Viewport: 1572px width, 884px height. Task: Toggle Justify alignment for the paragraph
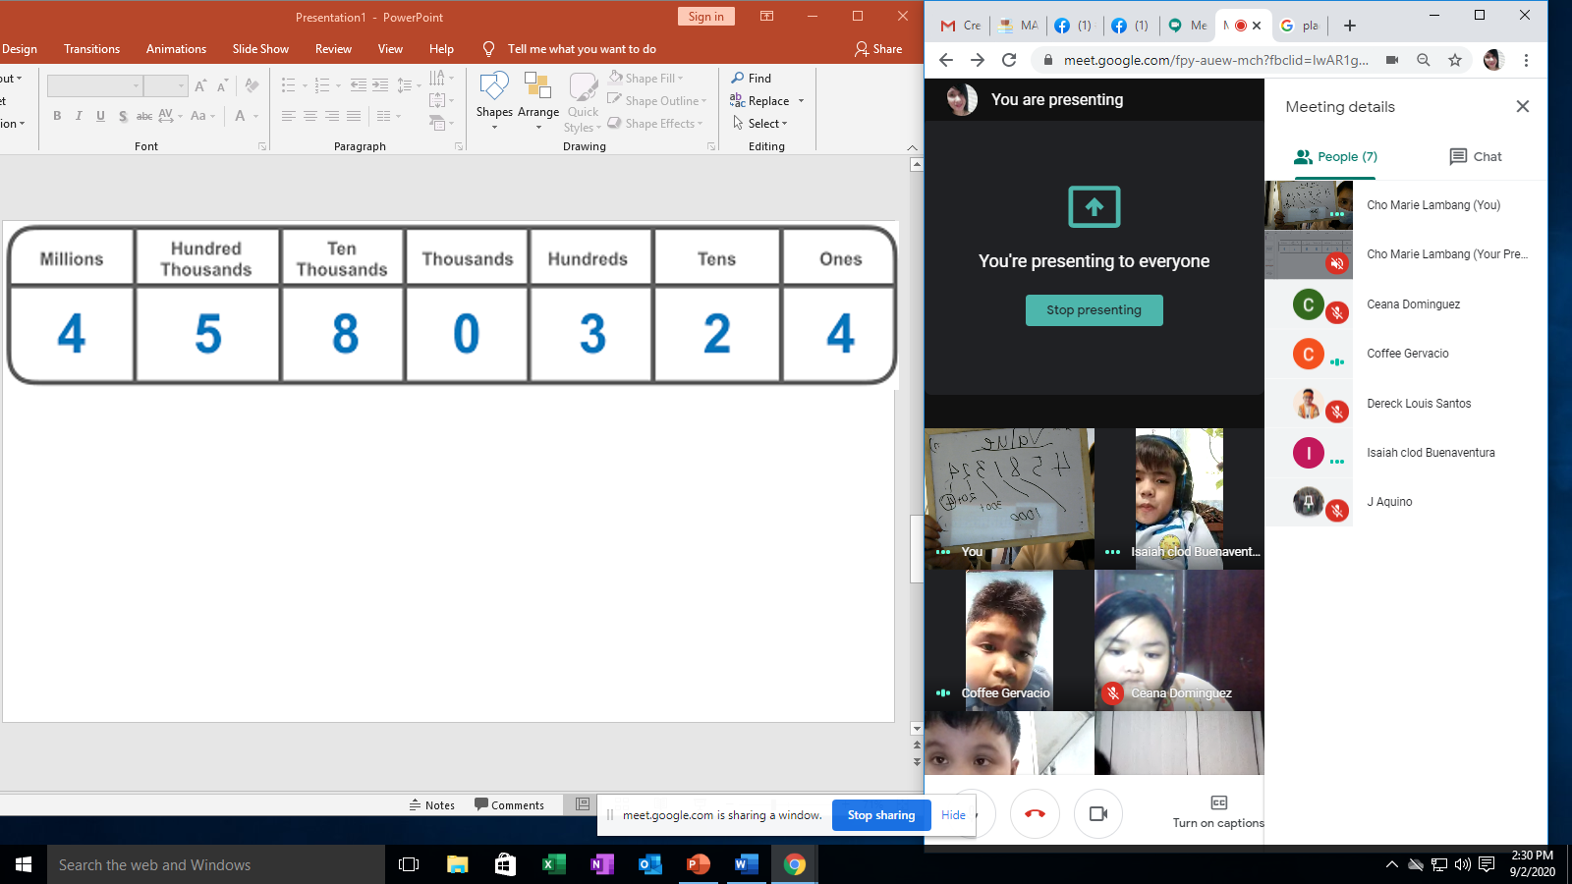pyautogui.click(x=354, y=116)
